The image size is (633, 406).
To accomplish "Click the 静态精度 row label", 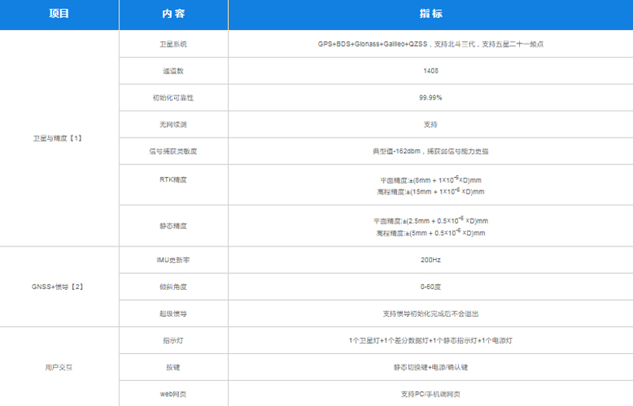I will 172,226.
